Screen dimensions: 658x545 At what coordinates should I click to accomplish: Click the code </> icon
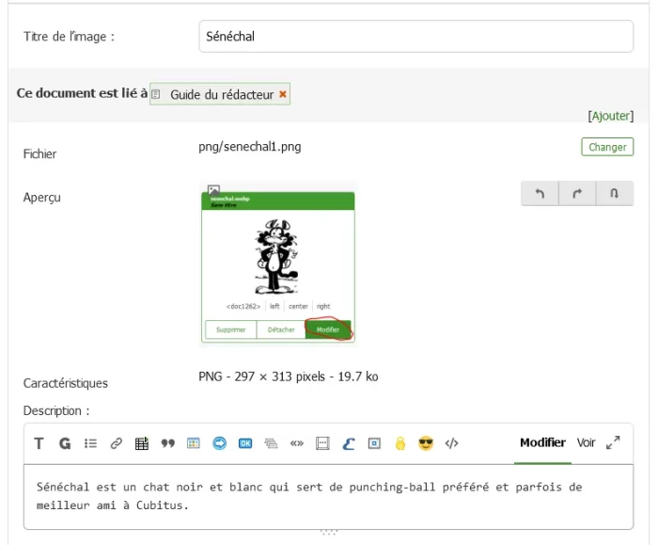451,443
